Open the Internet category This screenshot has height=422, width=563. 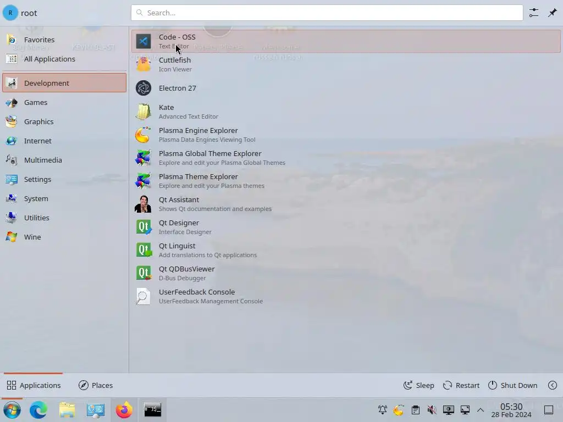(64, 141)
